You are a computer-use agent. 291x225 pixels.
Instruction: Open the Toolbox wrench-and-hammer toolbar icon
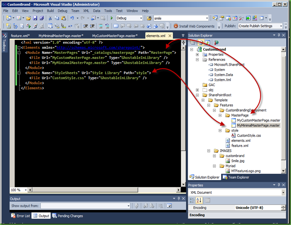point(241,18)
